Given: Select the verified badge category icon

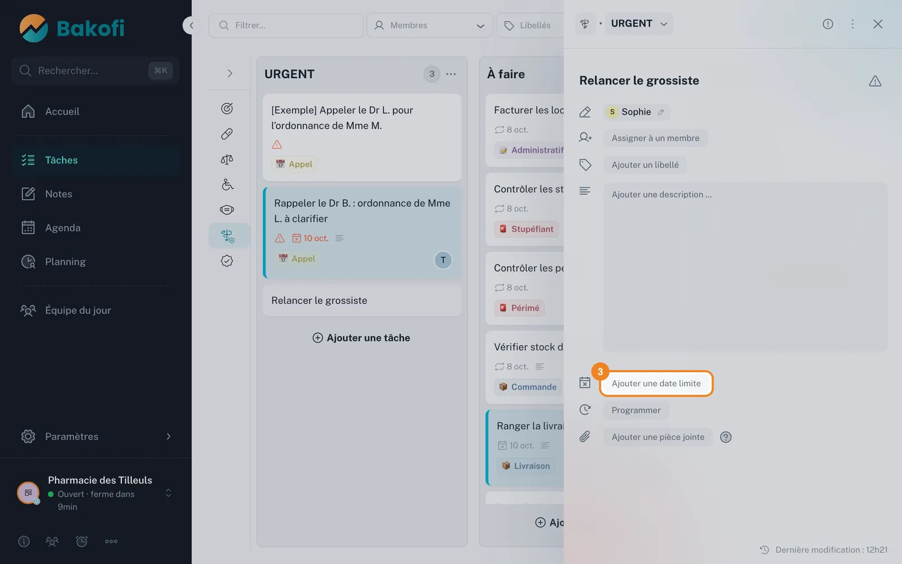Looking at the screenshot, I should pyautogui.click(x=227, y=261).
